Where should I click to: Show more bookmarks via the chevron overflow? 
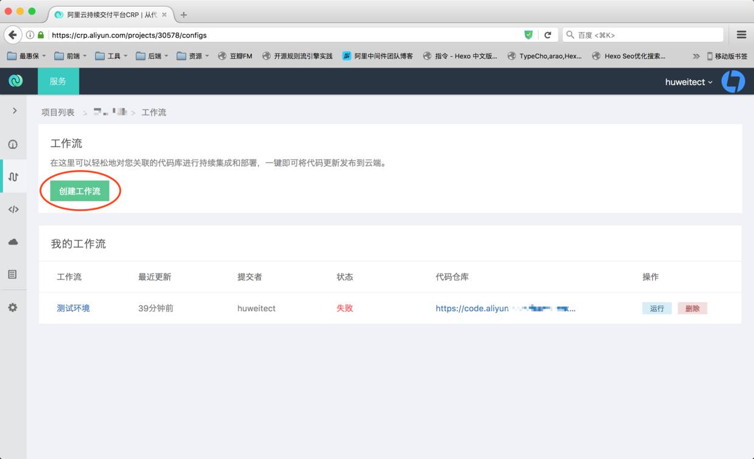[x=696, y=56]
